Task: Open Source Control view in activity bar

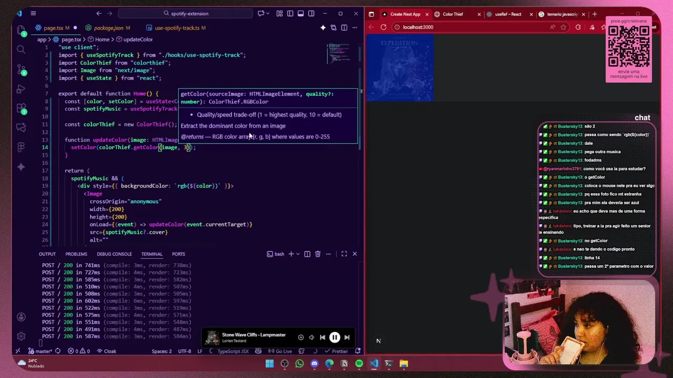Action: tap(21, 69)
